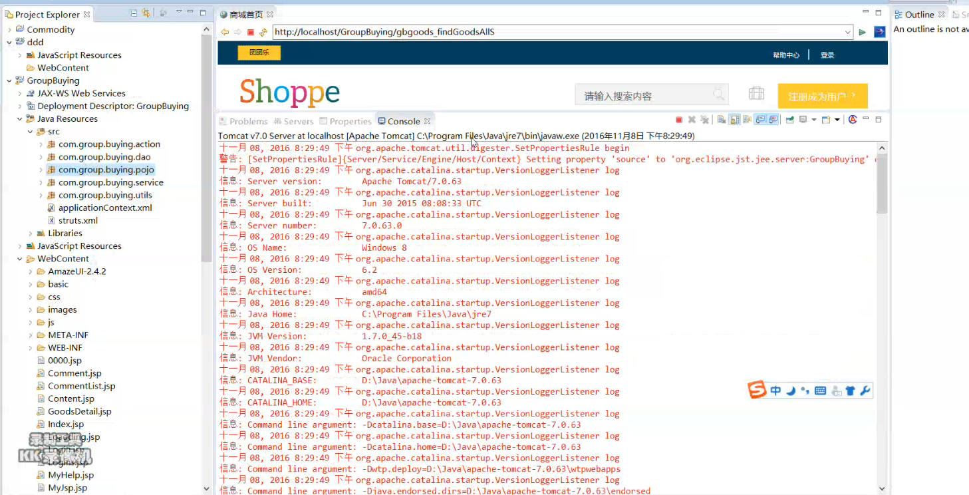This screenshot has width=969, height=495.
Task: Click the user account icon on IME bar
Action: [836, 391]
